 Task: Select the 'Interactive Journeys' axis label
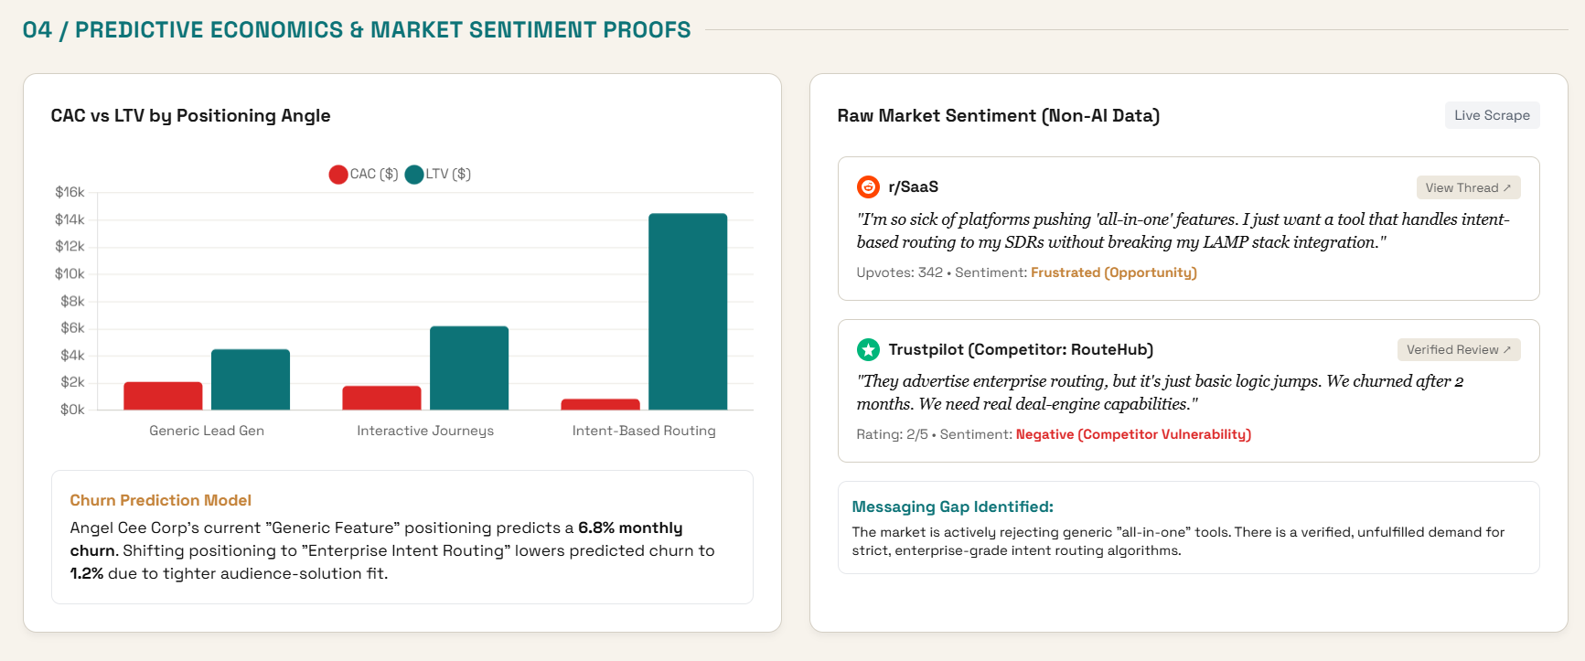(425, 431)
